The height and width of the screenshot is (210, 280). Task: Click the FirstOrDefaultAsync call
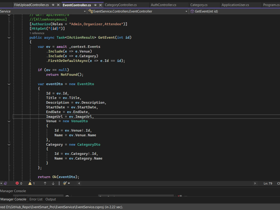[x=68, y=61]
